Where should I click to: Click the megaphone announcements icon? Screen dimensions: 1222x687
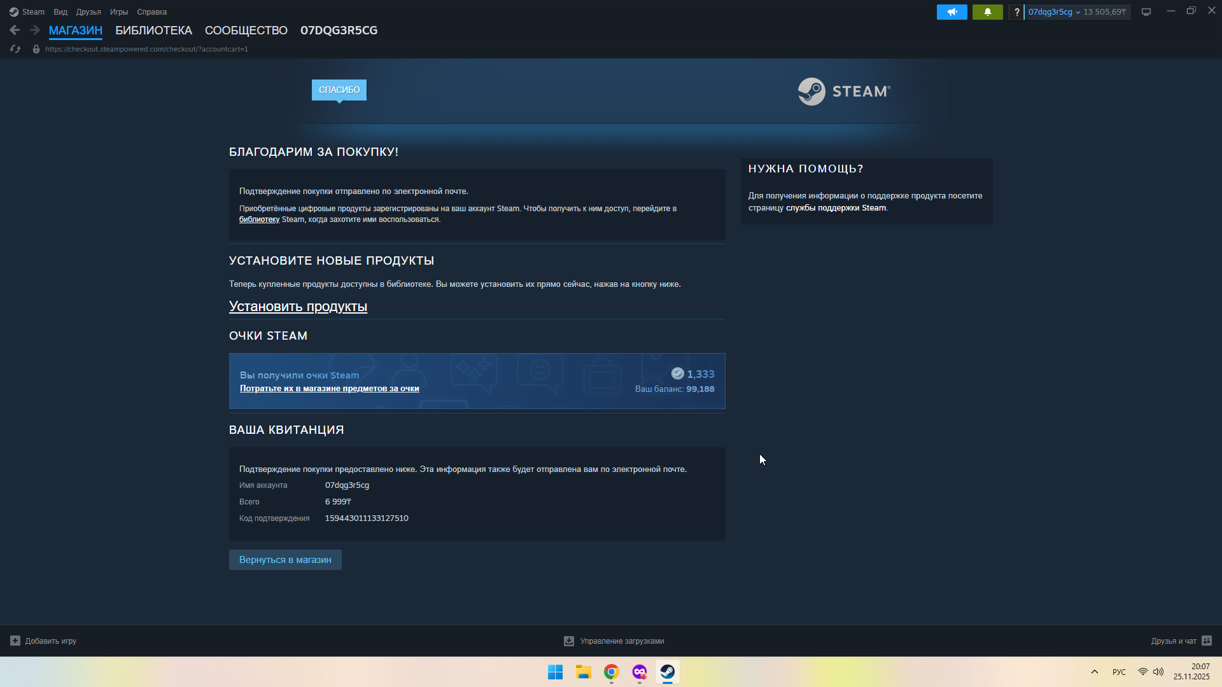[952, 12]
